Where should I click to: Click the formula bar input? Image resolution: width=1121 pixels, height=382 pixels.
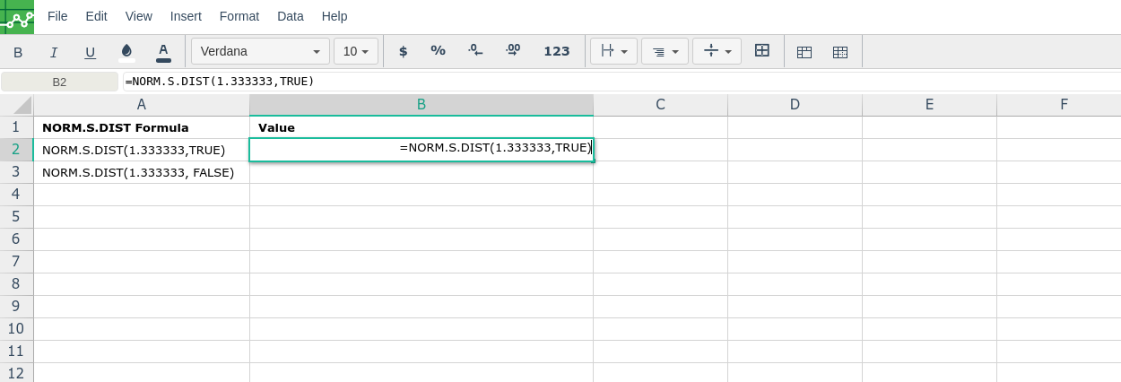621,82
